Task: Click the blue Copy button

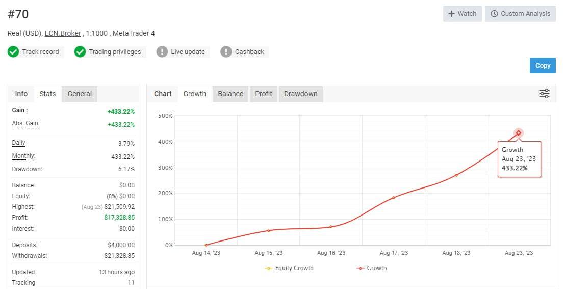Action: click(542, 65)
